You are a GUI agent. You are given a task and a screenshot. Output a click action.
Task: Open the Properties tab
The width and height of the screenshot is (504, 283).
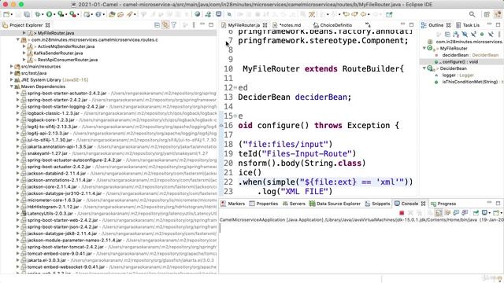coord(264,204)
